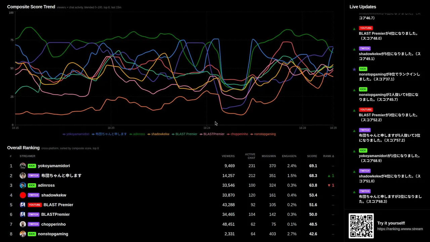Click the score value 69.1

(313, 166)
